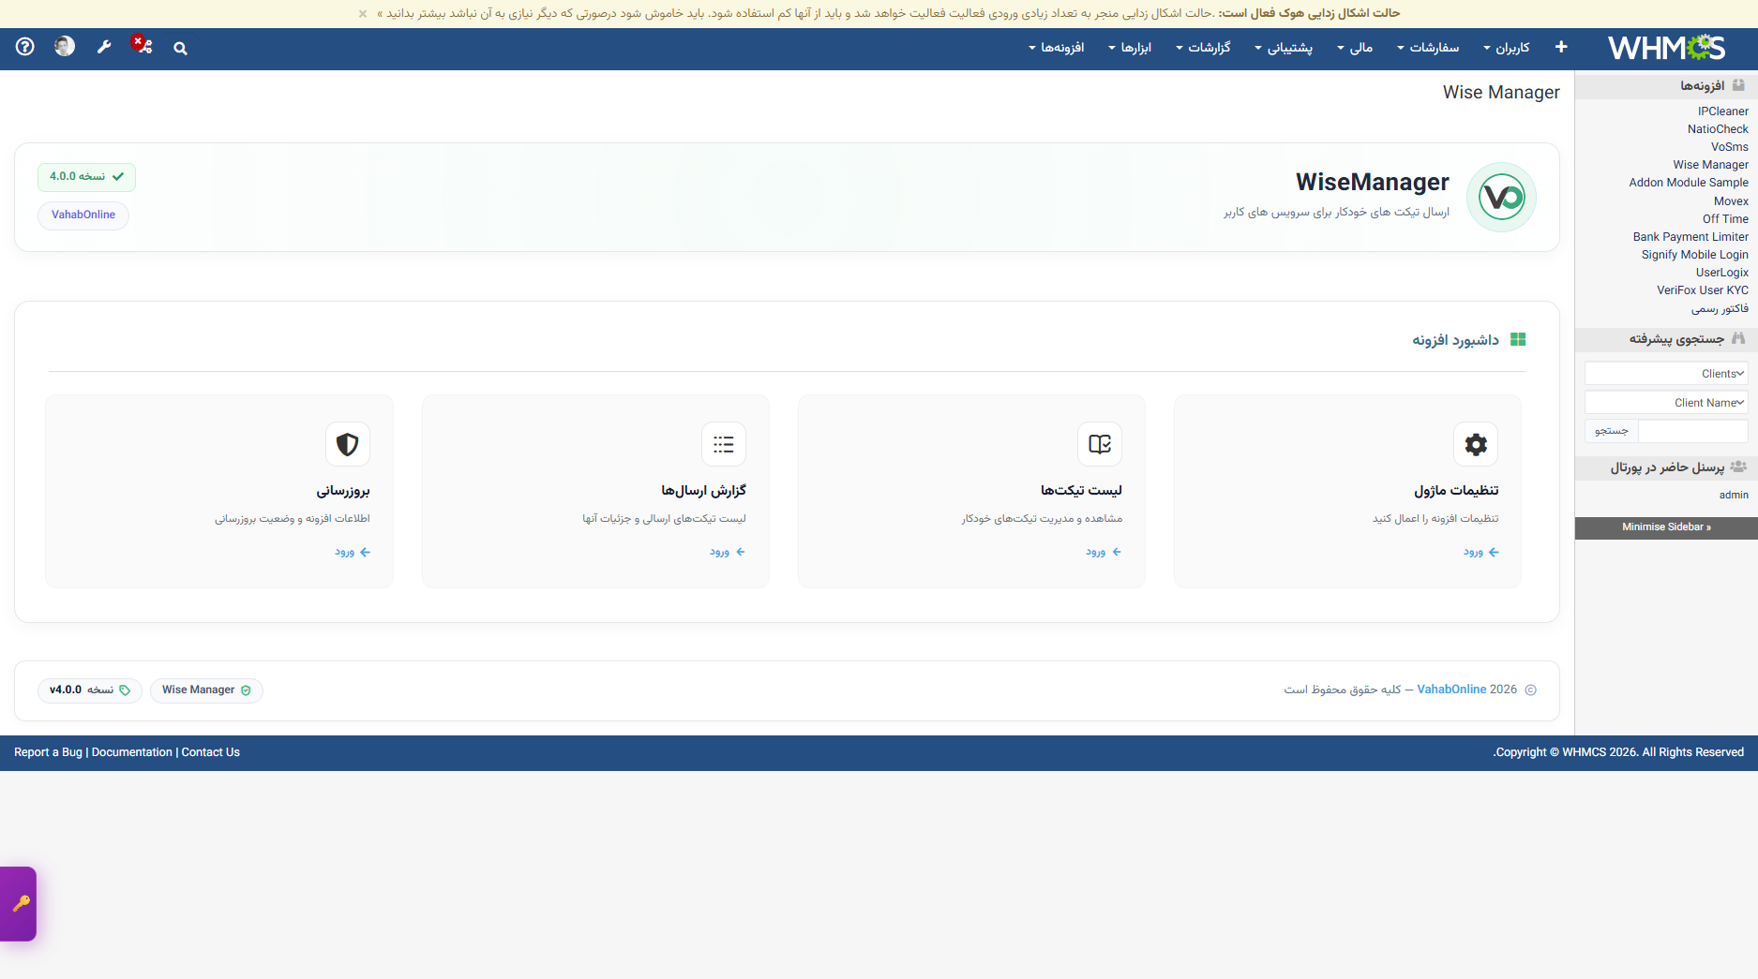
Task: Open the مالی menu
Action: tap(1355, 48)
